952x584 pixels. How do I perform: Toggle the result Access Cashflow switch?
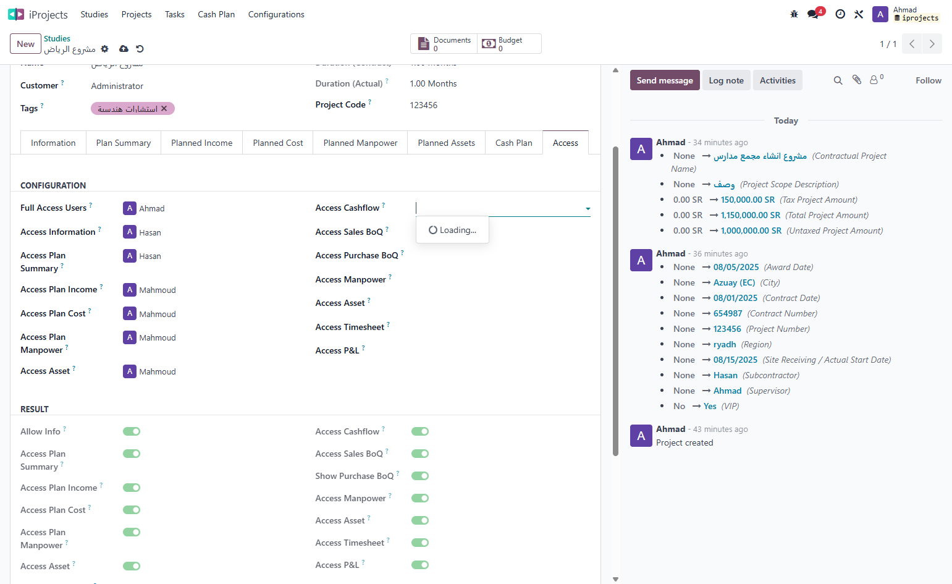point(420,431)
